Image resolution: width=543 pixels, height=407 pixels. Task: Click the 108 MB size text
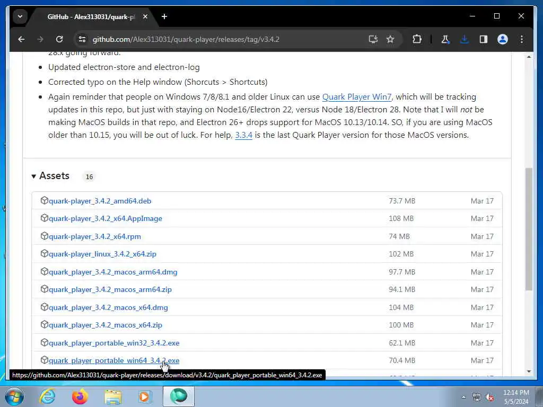(401, 219)
